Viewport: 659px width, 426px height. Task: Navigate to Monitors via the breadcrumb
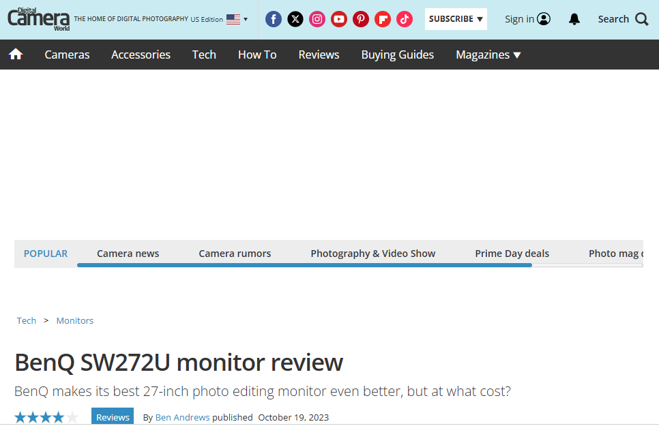coord(74,320)
